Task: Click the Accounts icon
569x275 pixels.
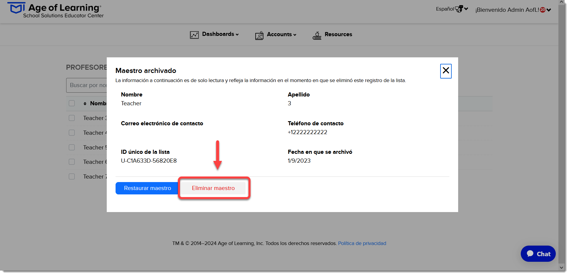Action: pos(259,36)
